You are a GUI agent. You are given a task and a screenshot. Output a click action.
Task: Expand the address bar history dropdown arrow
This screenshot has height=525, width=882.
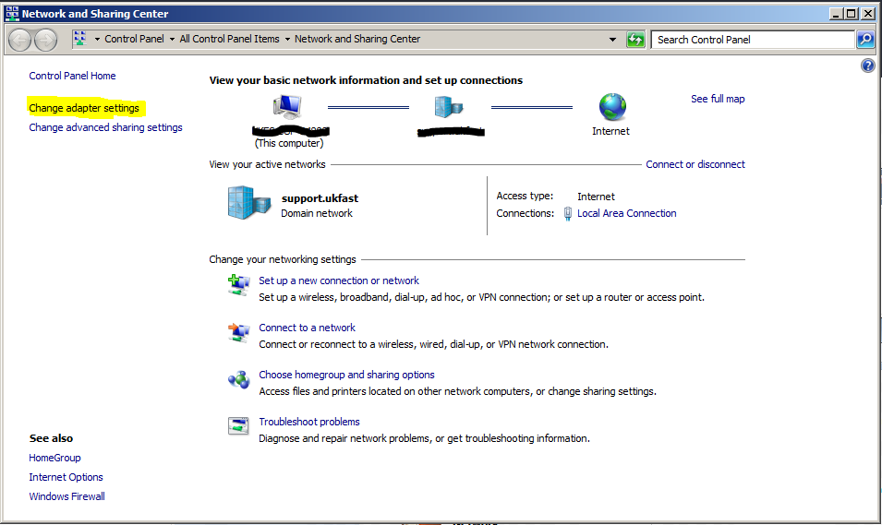click(x=613, y=40)
